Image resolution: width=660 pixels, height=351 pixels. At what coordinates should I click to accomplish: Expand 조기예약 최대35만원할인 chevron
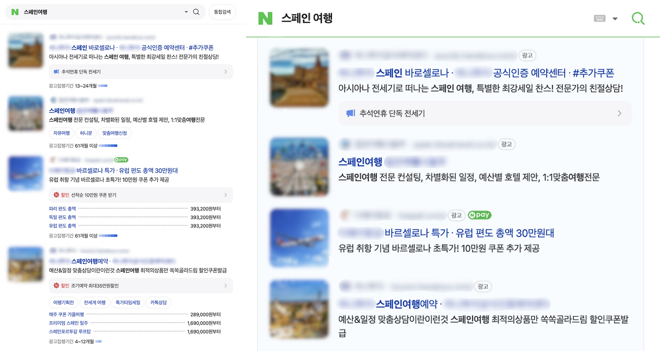click(x=225, y=286)
